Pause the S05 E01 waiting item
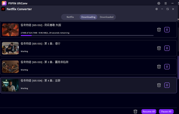 click(x=167, y=48)
